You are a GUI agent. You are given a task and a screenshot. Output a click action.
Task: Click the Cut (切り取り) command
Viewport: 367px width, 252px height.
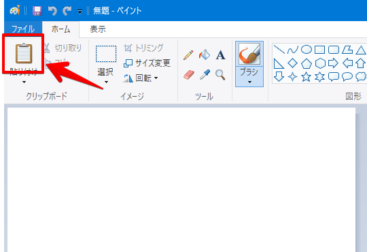click(63, 48)
